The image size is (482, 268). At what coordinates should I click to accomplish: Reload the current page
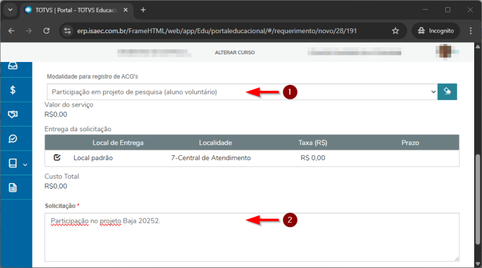[x=46, y=31]
